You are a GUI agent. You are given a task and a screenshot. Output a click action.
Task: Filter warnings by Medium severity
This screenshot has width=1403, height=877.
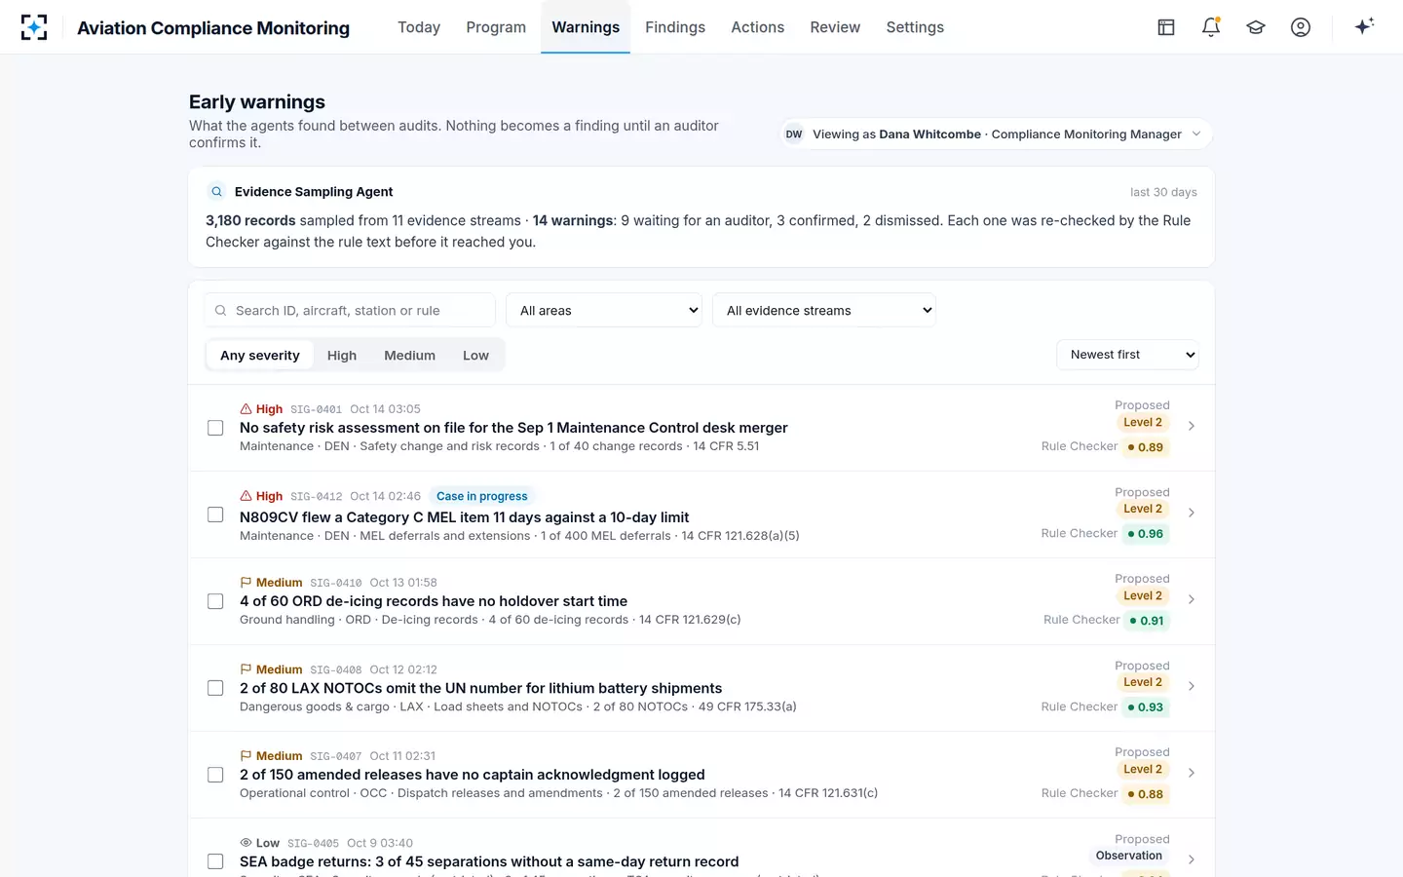click(409, 356)
